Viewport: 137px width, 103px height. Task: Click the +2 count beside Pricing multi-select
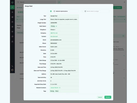point(56,26)
